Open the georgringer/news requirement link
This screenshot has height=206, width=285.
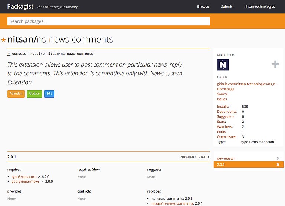click(25, 182)
